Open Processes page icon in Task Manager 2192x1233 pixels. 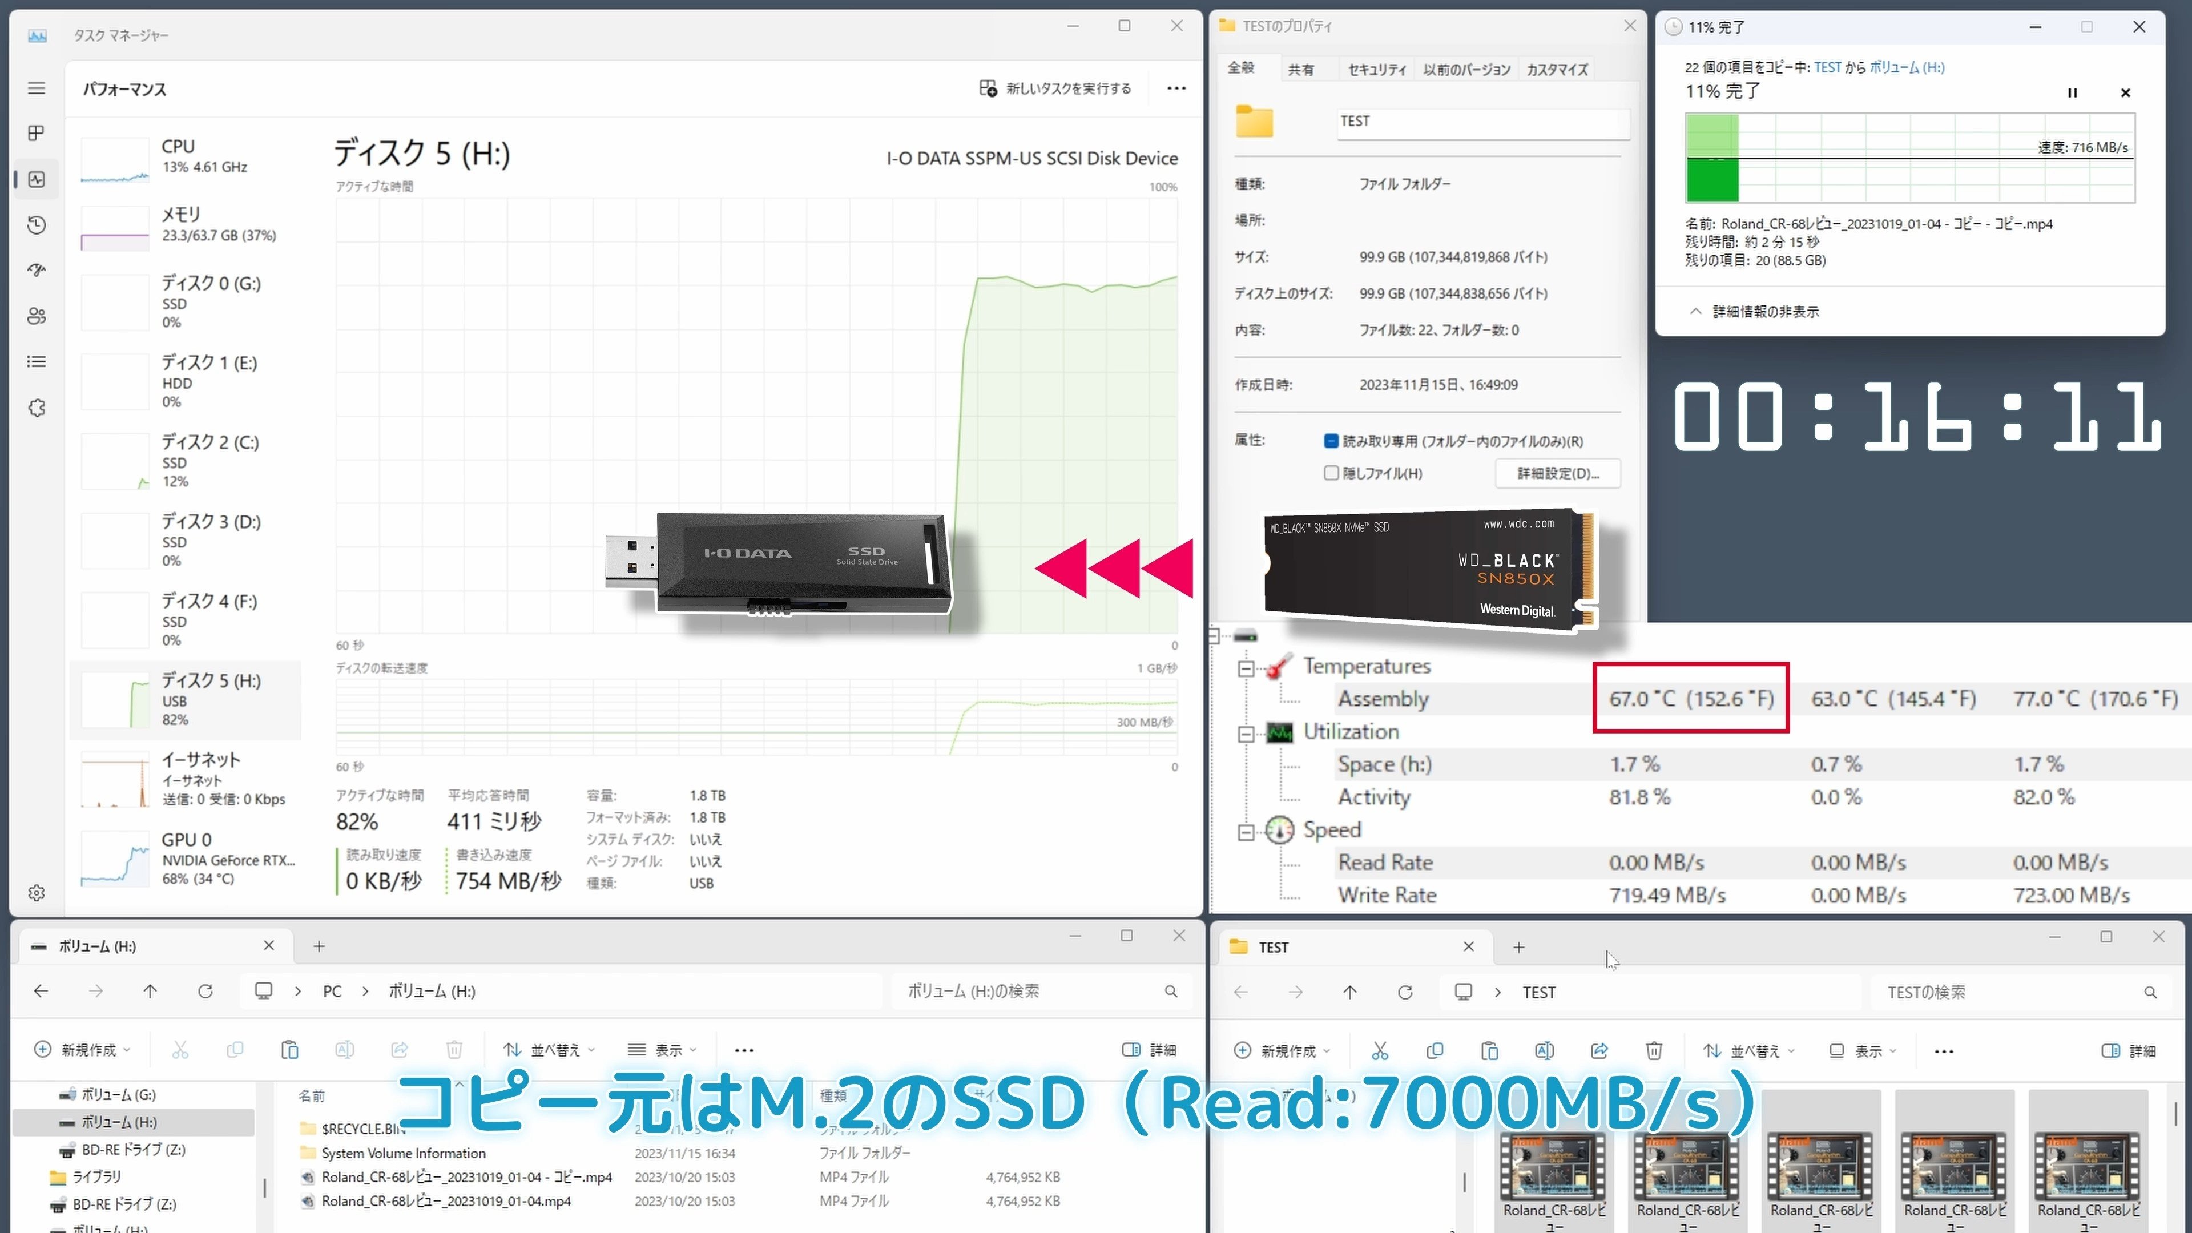pos(36,134)
